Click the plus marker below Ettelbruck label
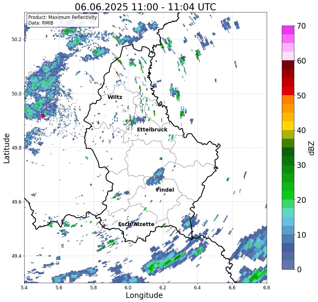The image size is (318, 302). [146, 134]
